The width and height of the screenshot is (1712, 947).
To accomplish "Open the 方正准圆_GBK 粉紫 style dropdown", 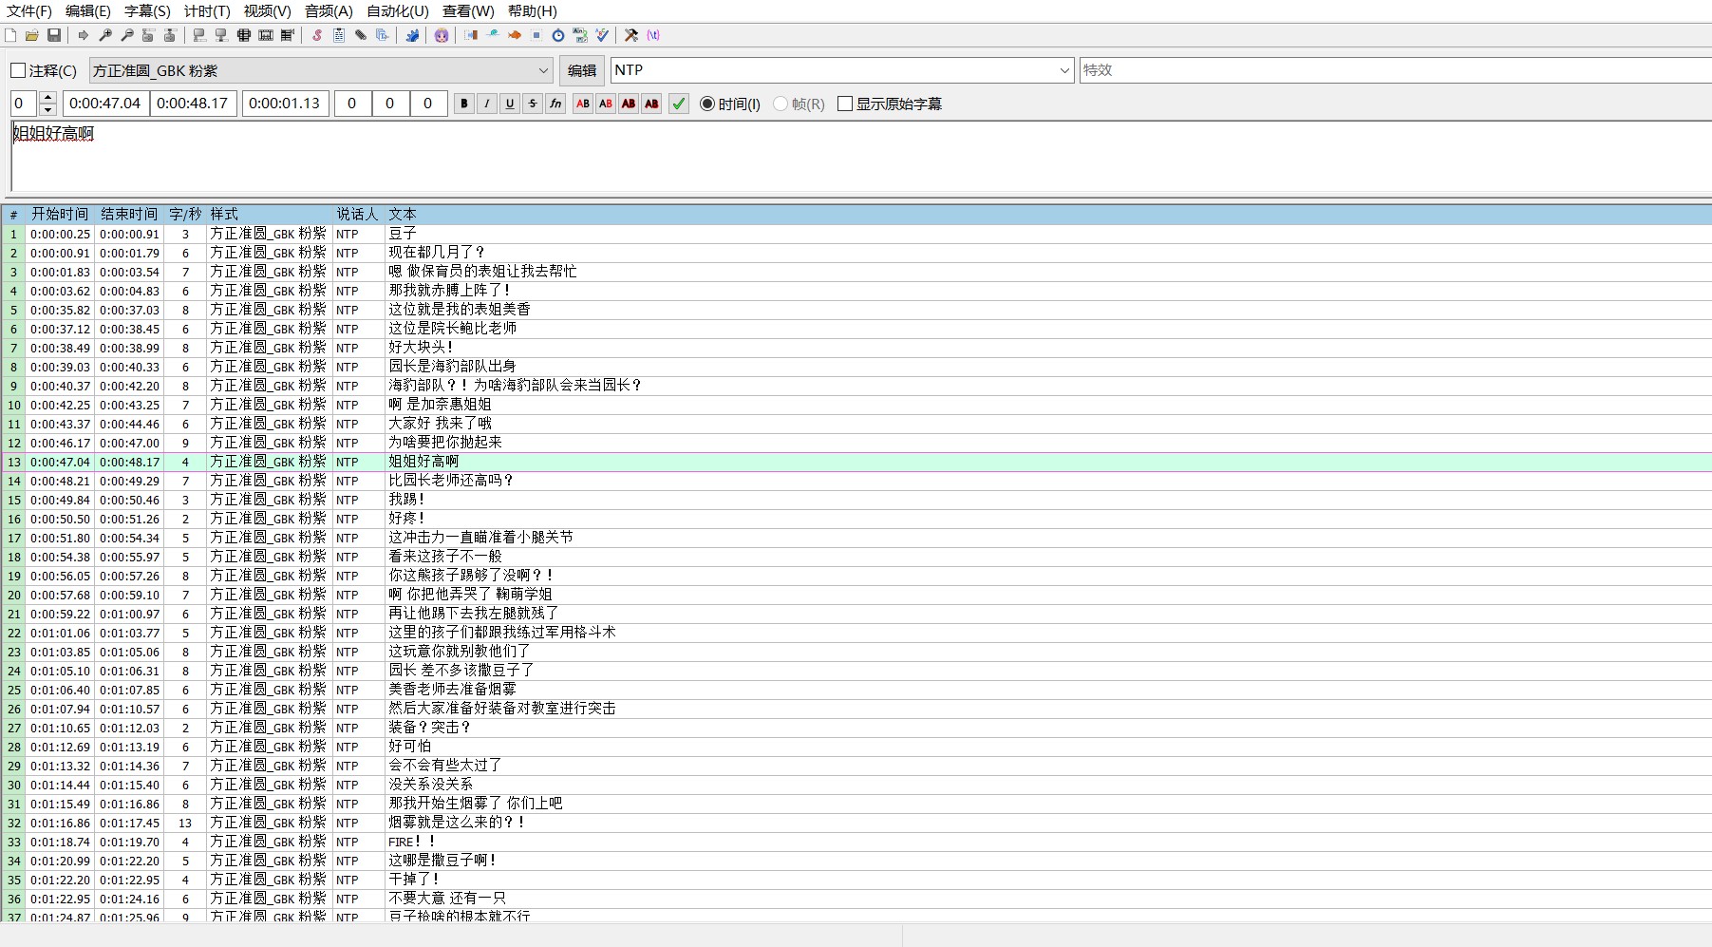I will point(321,70).
